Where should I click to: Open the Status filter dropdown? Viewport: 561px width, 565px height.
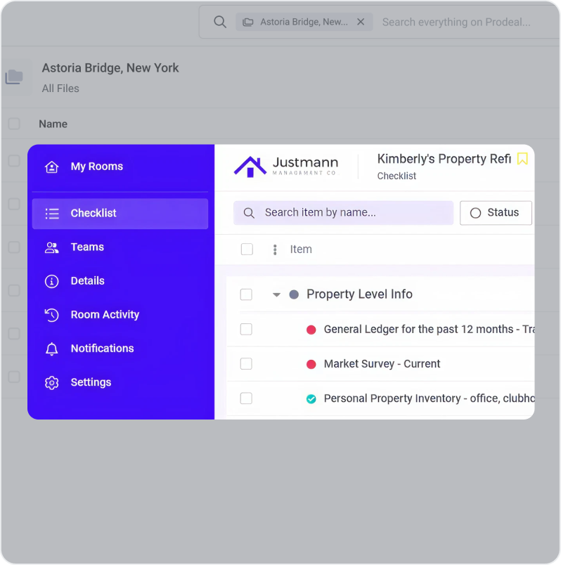(496, 213)
